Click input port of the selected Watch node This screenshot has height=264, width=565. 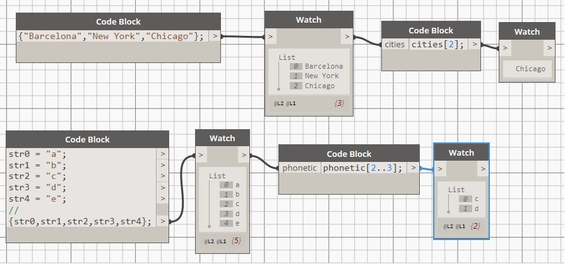[x=441, y=169]
